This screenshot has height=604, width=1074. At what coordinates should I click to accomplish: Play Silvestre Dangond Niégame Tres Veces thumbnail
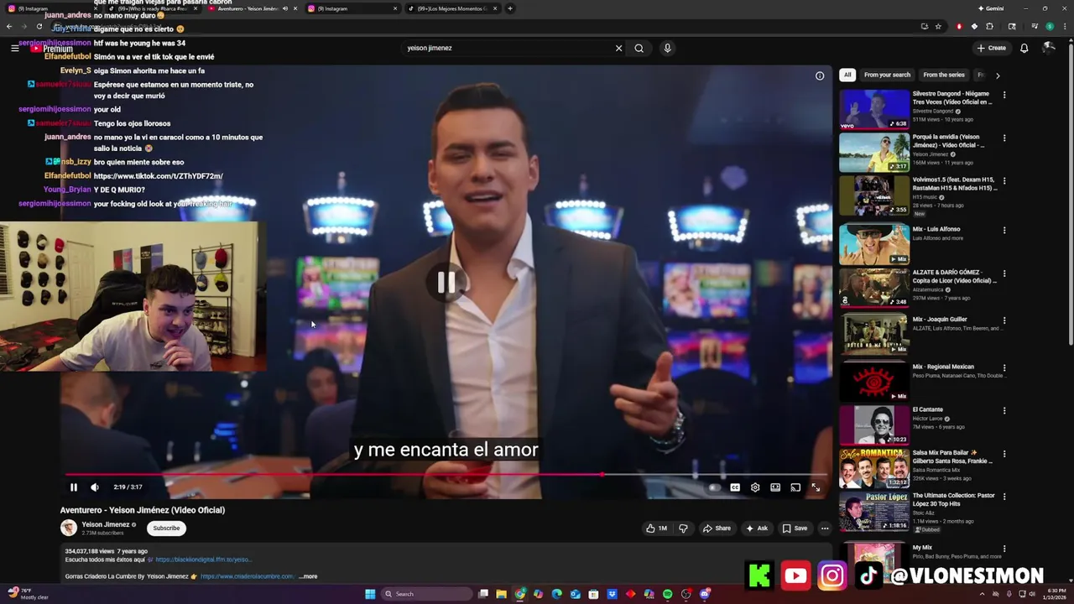(874, 109)
